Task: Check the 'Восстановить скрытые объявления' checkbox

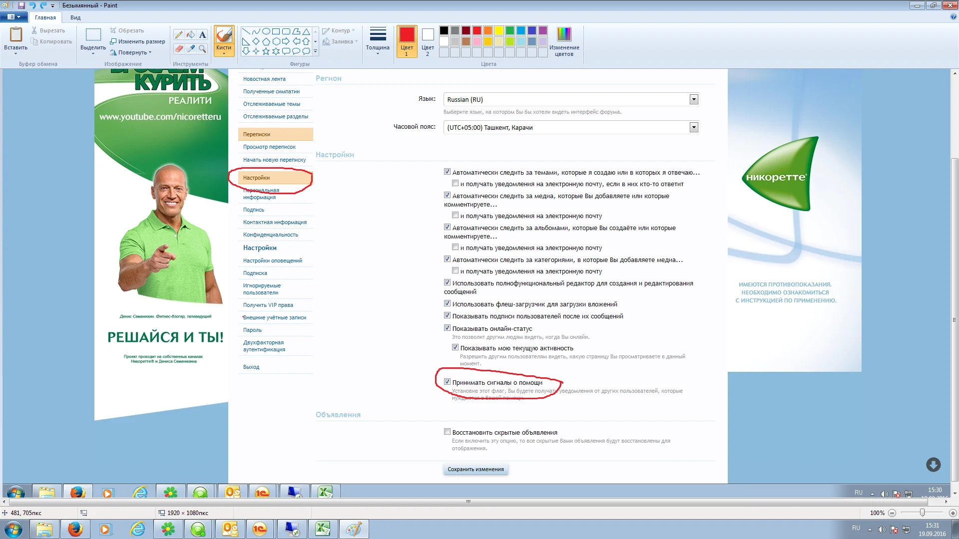Action: coord(447,432)
